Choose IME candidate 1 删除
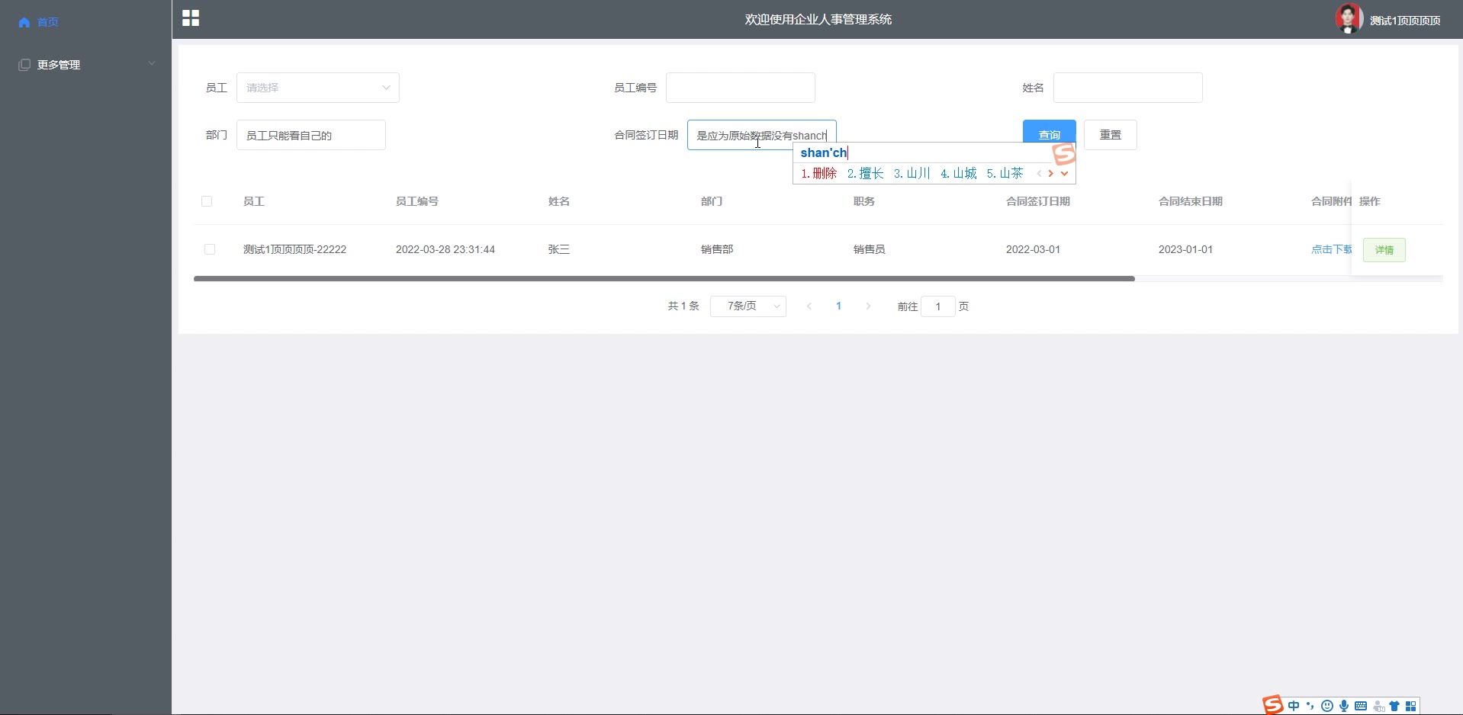 click(x=819, y=174)
